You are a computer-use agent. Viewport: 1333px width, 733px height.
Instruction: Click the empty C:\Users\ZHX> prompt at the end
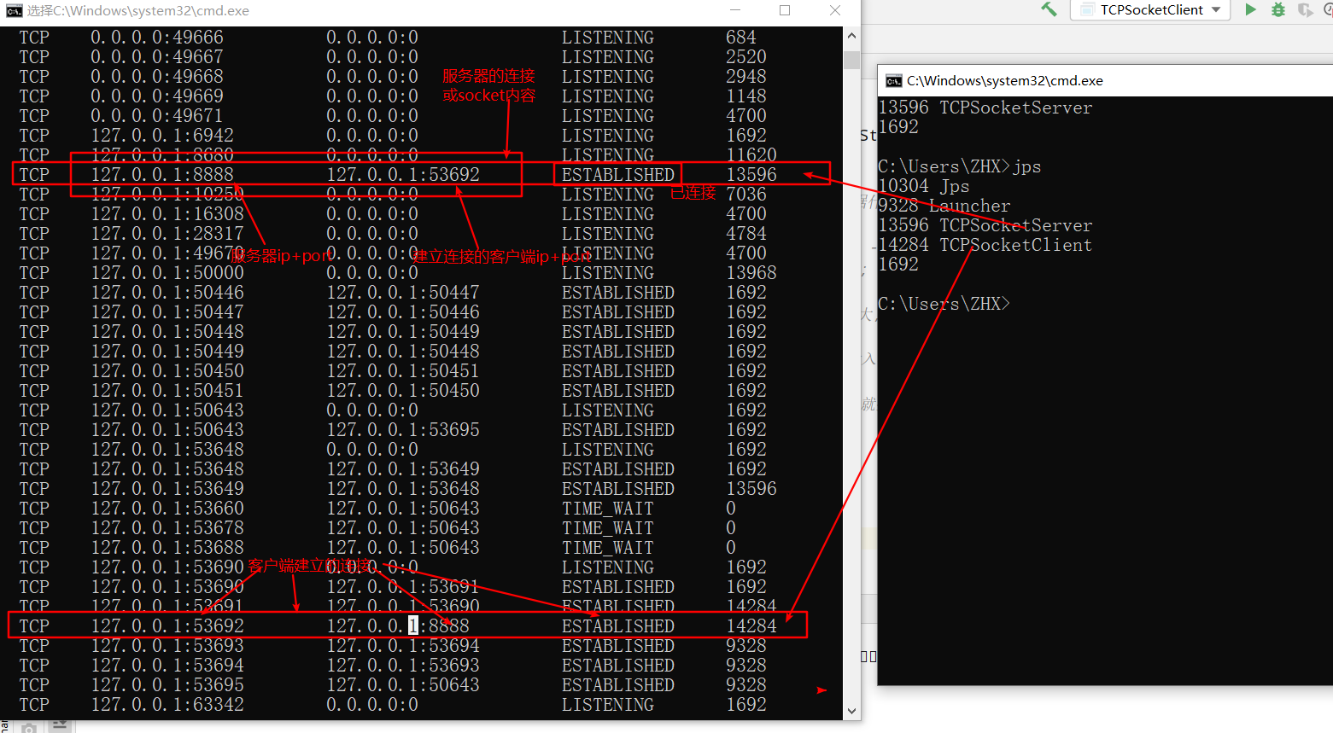pos(944,305)
